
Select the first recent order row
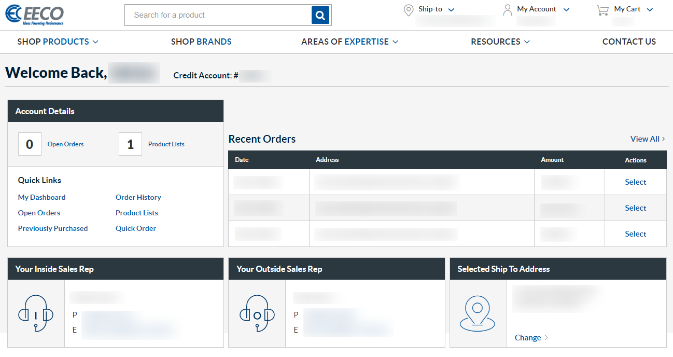[x=636, y=182]
